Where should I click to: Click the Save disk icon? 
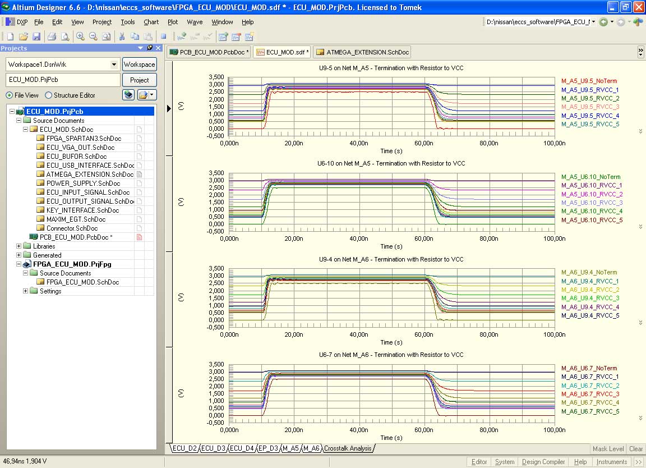click(36, 36)
